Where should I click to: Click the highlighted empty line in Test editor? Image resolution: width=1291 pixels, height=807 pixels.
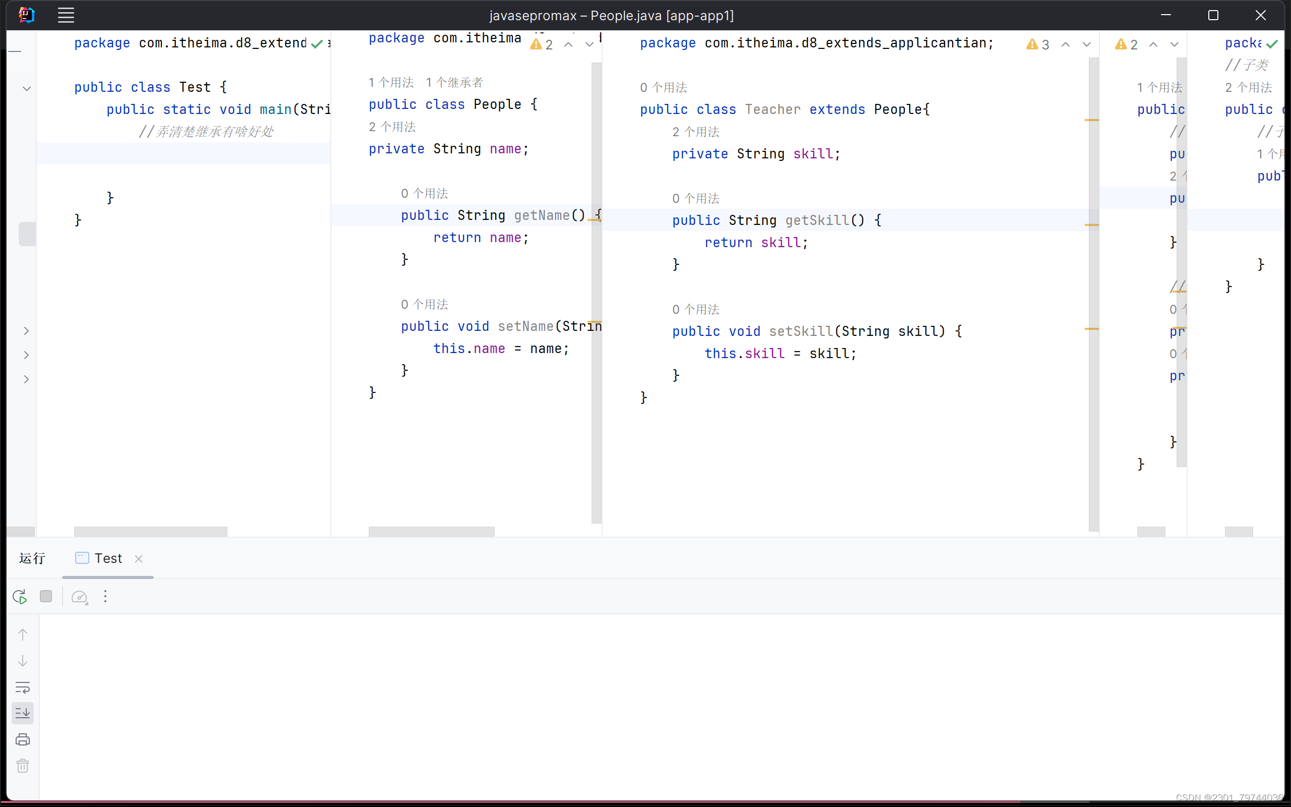[184, 153]
